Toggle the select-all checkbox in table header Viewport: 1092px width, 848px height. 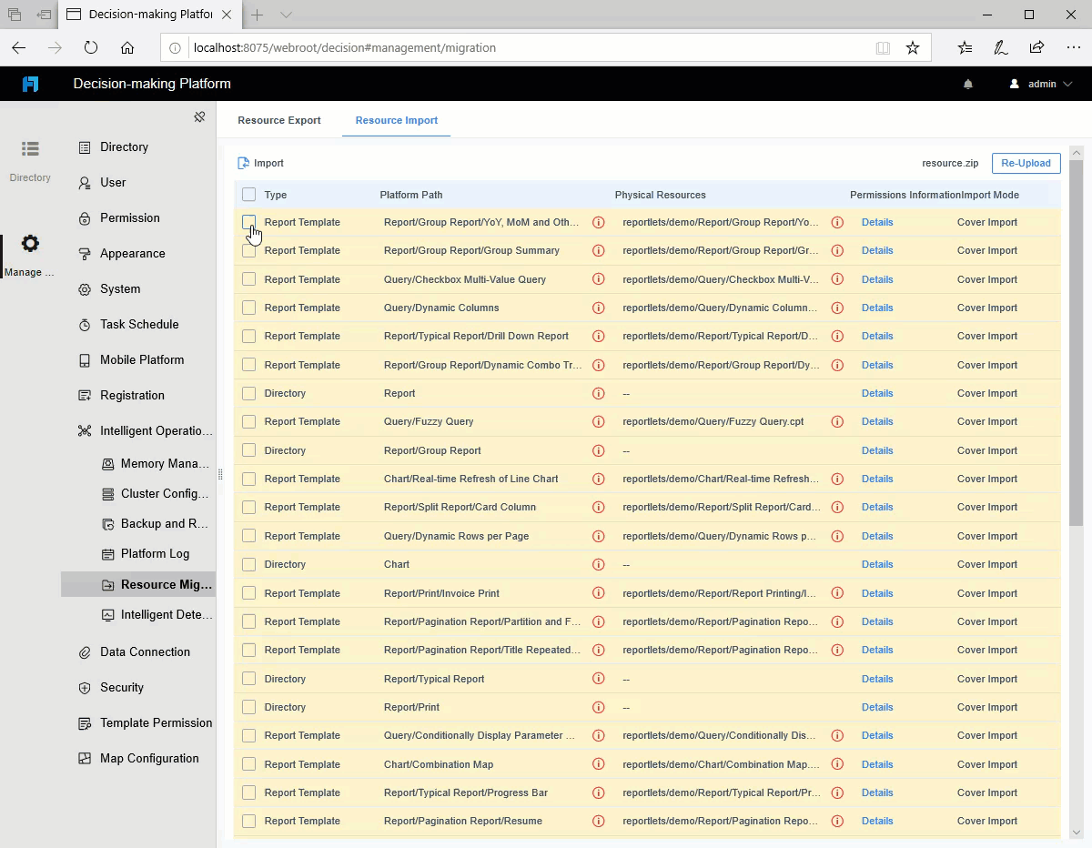pos(248,195)
